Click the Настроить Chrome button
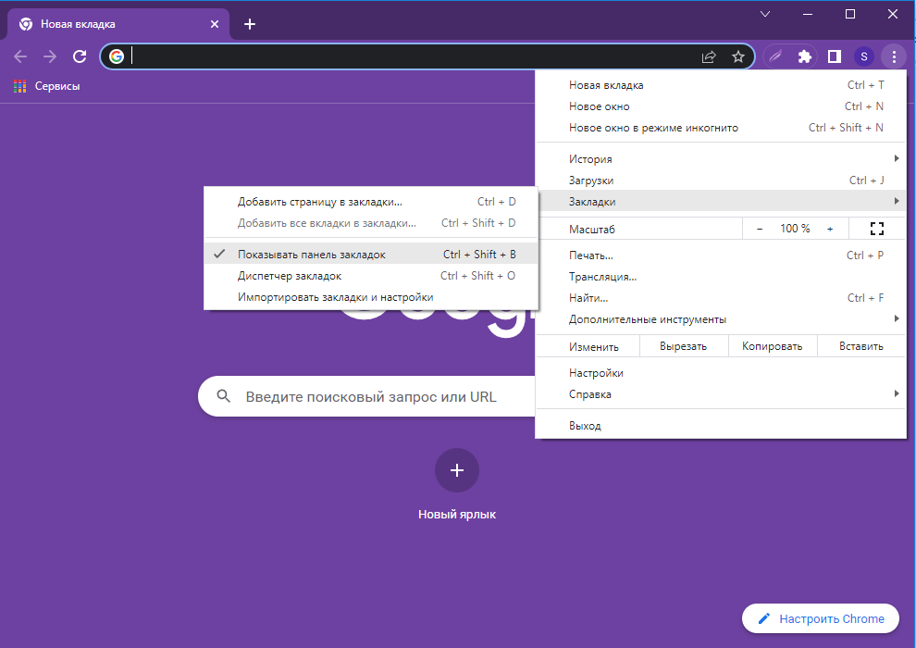 [x=820, y=618]
